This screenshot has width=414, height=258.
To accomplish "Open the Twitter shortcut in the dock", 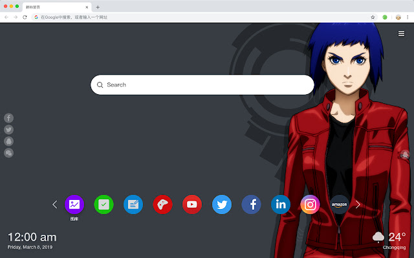I will click(222, 204).
